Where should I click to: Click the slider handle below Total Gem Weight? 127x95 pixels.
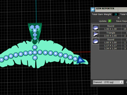point(119,18)
